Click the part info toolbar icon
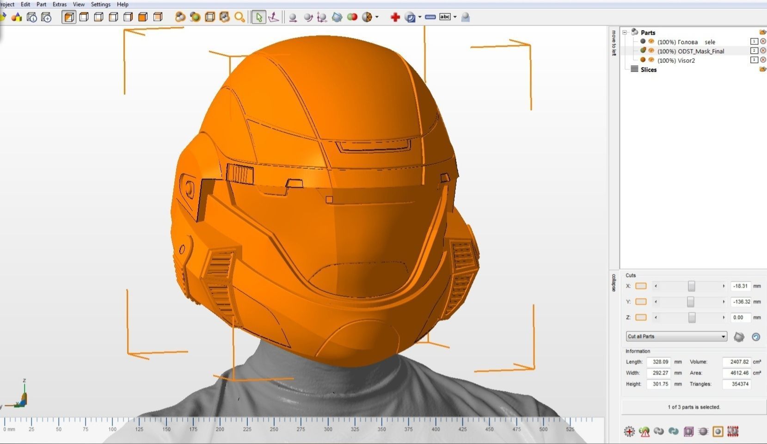767x444 pixels. point(31,17)
